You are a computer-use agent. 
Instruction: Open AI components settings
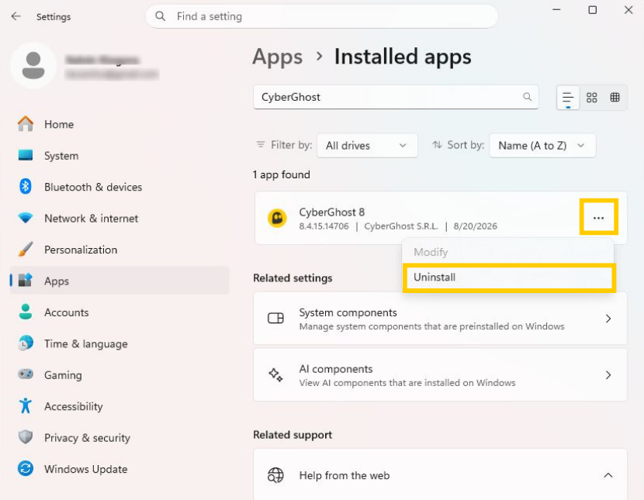pyautogui.click(x=440, y=375)
